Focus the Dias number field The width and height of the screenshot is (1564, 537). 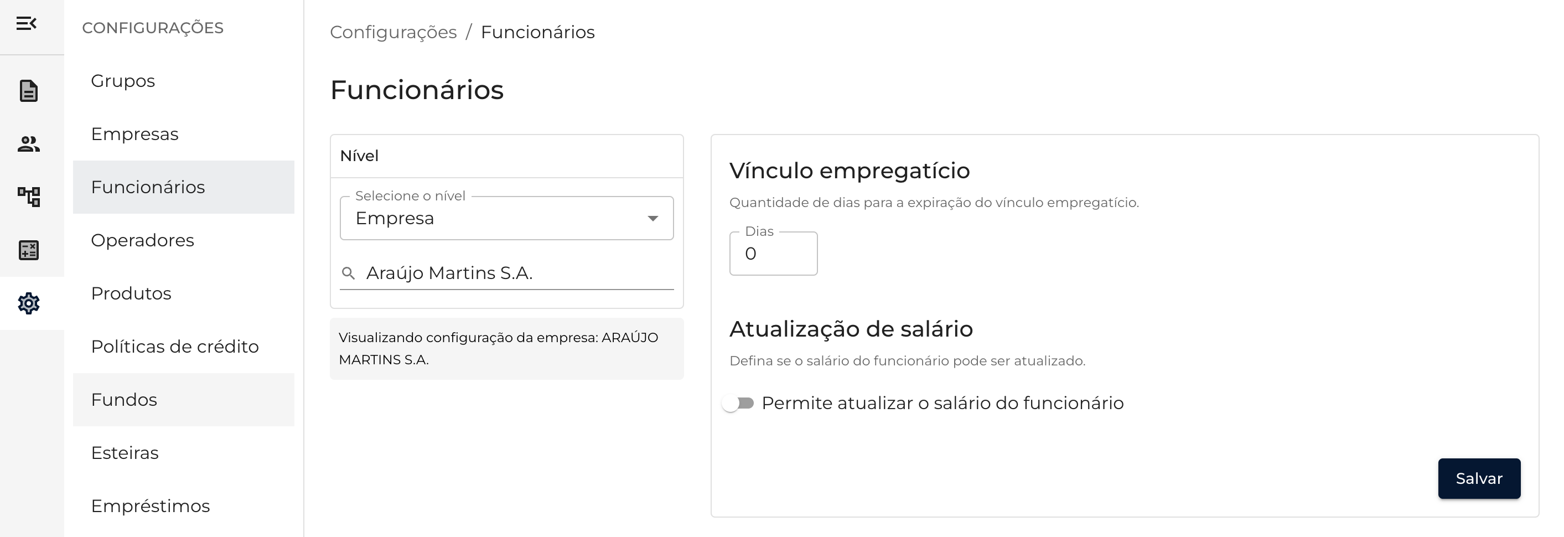click(x=773, y=254)
